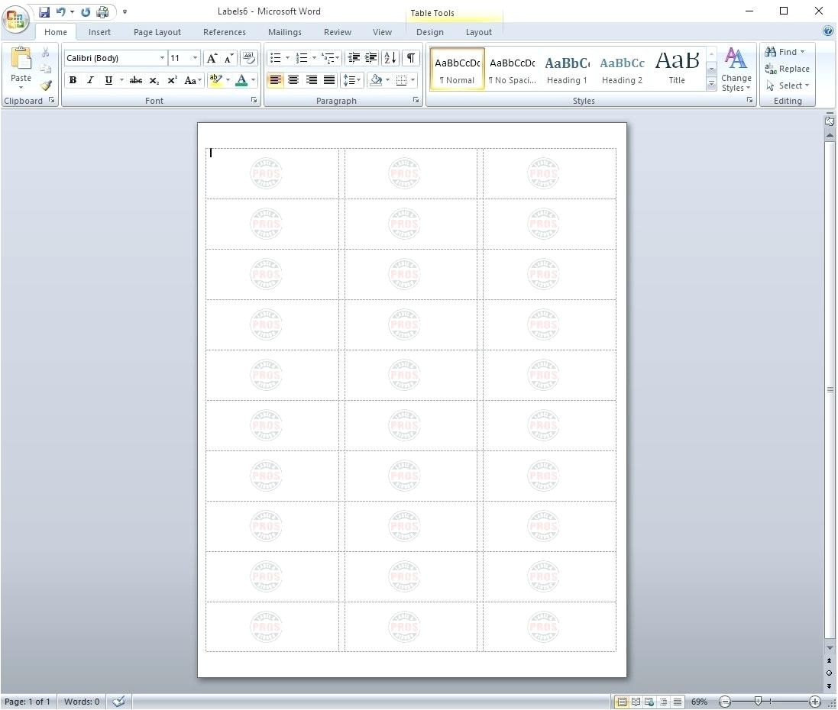The width and height of the screenshot is (838, 710).
Task: Click the Bullets list icon
Action: point(276,58)
